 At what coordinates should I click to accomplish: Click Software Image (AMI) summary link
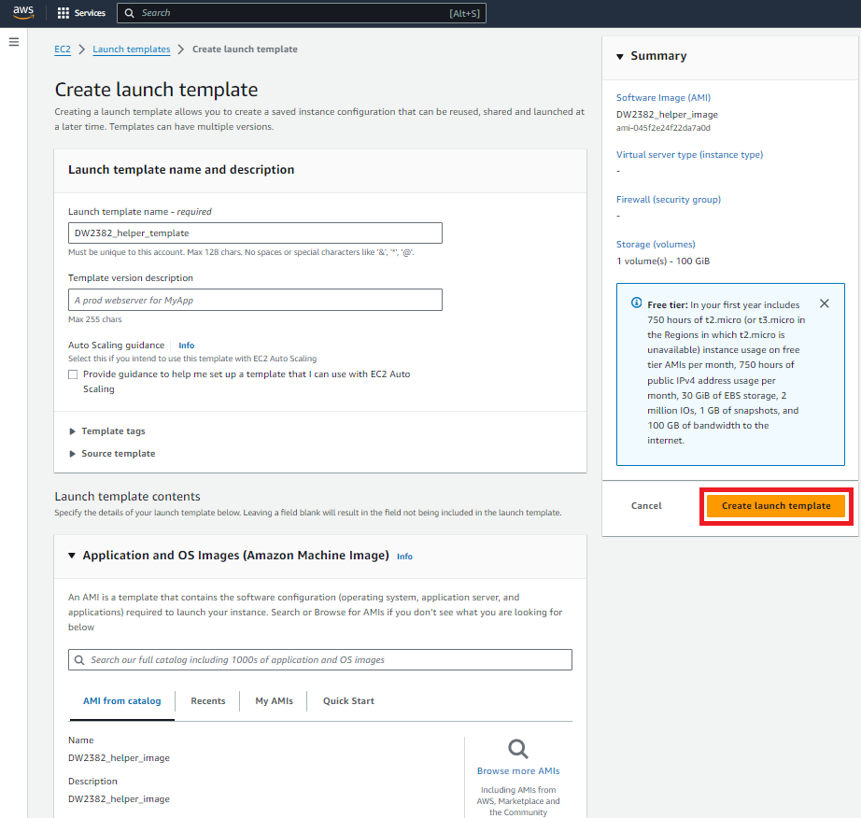[663, 98]
